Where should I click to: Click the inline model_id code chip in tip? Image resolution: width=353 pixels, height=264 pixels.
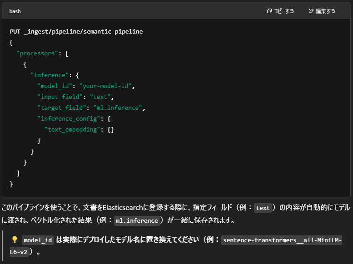point(38,240)
